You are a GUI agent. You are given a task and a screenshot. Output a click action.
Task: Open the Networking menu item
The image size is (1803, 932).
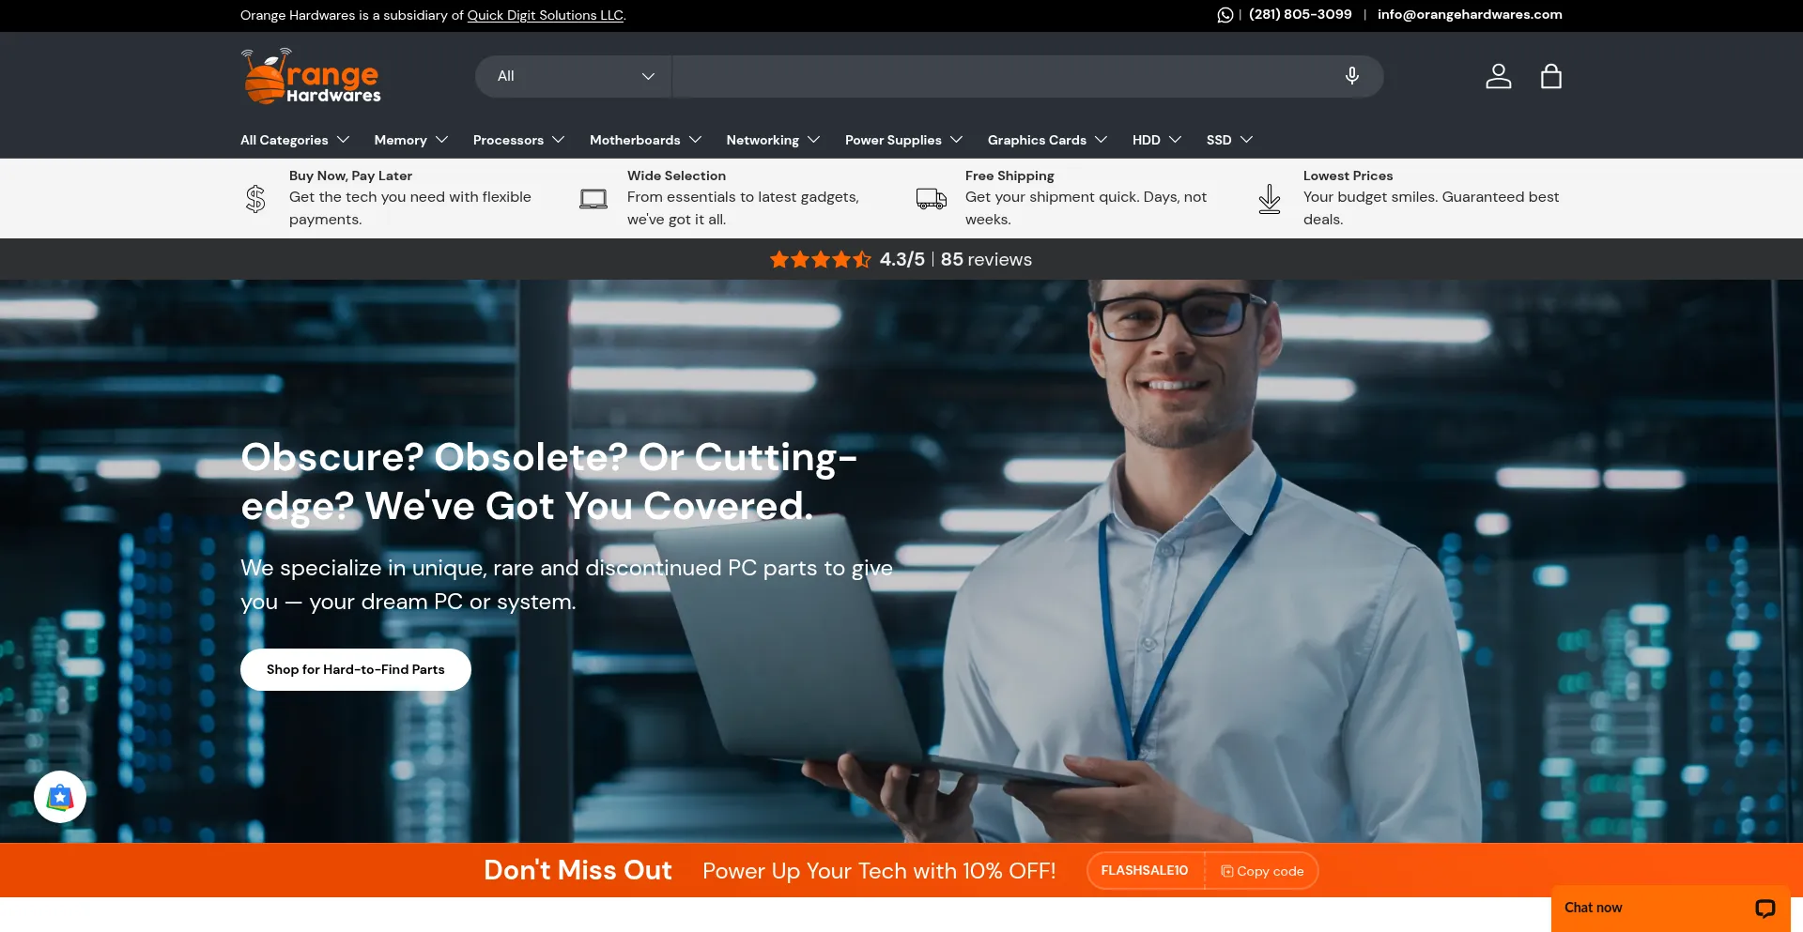[772, 140]
